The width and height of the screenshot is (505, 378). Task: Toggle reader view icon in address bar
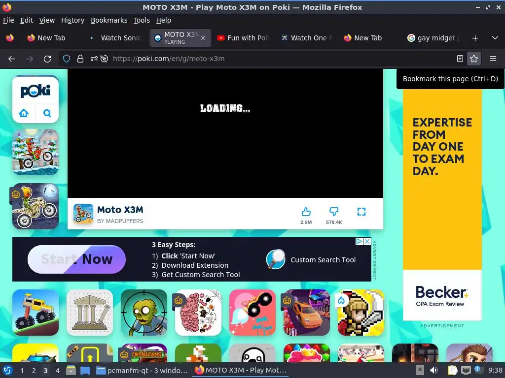[460, 59]
